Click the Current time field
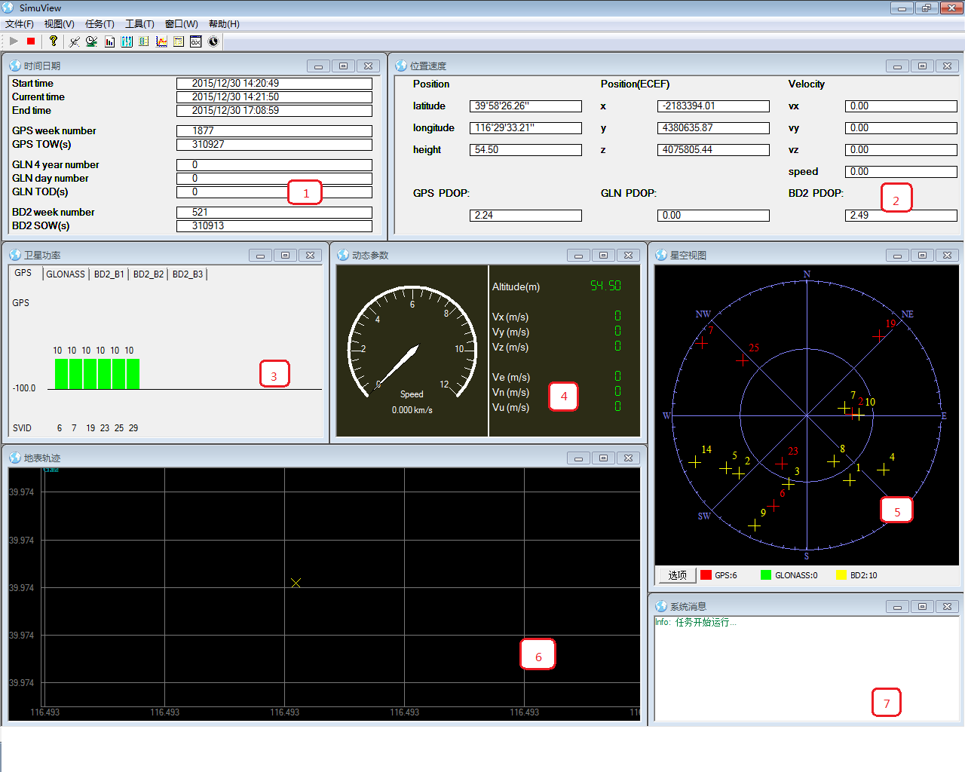 (x=274, y=97)
